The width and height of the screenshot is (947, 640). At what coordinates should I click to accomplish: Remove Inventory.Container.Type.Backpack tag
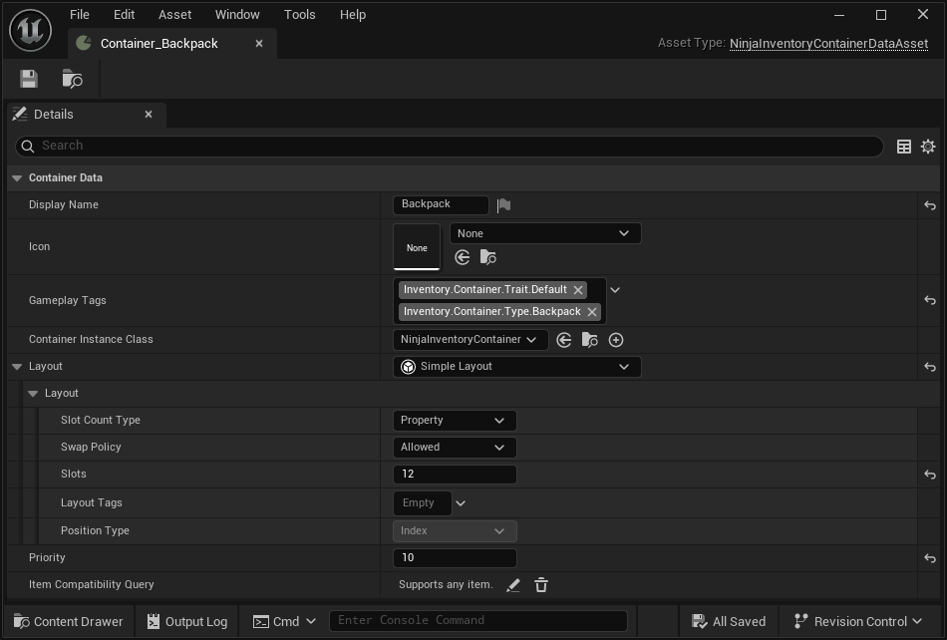(592, 312)
